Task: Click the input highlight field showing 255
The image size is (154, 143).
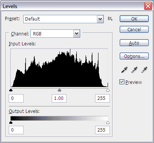Action: (102, 98)
